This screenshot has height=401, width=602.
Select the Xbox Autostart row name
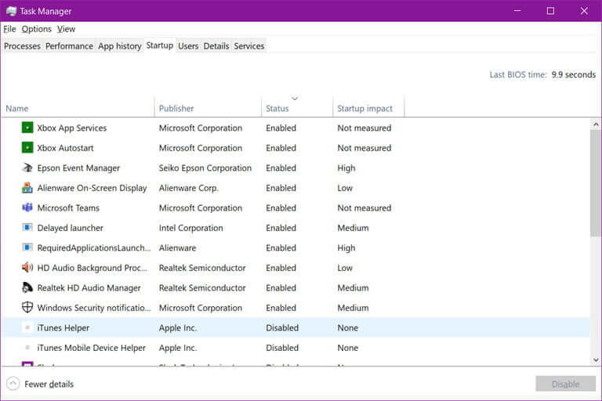click(x=65, y=148)
